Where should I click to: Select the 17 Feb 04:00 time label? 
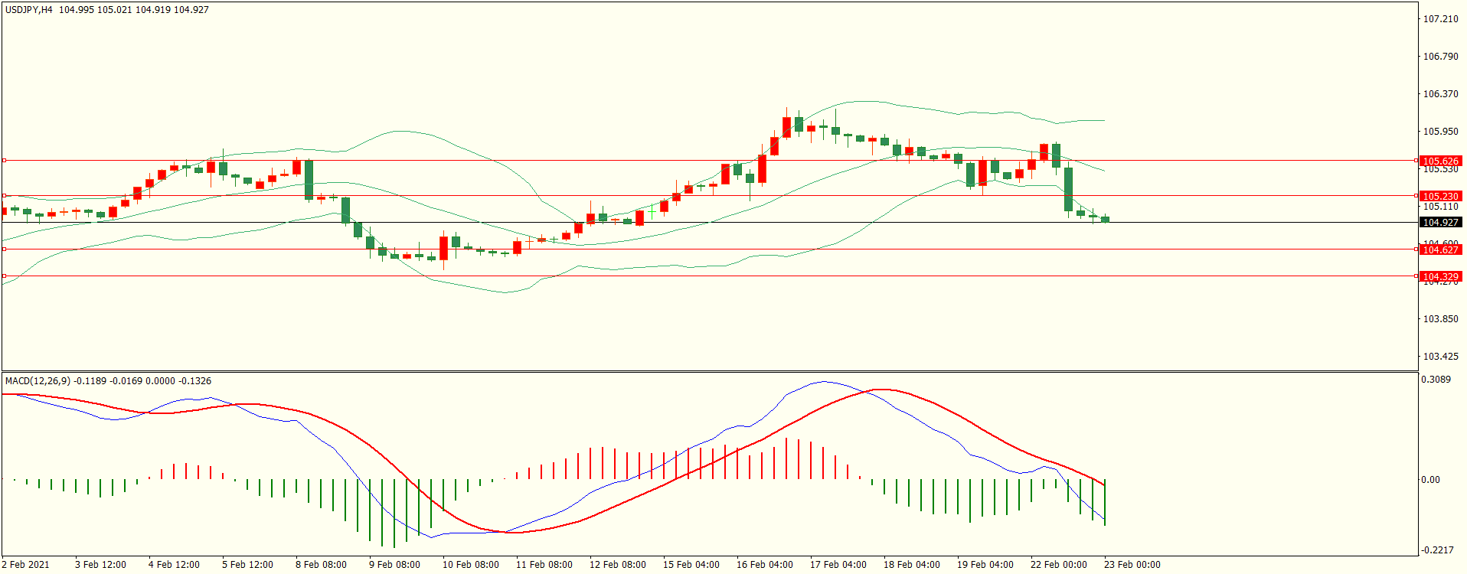[x=838, y=565]
